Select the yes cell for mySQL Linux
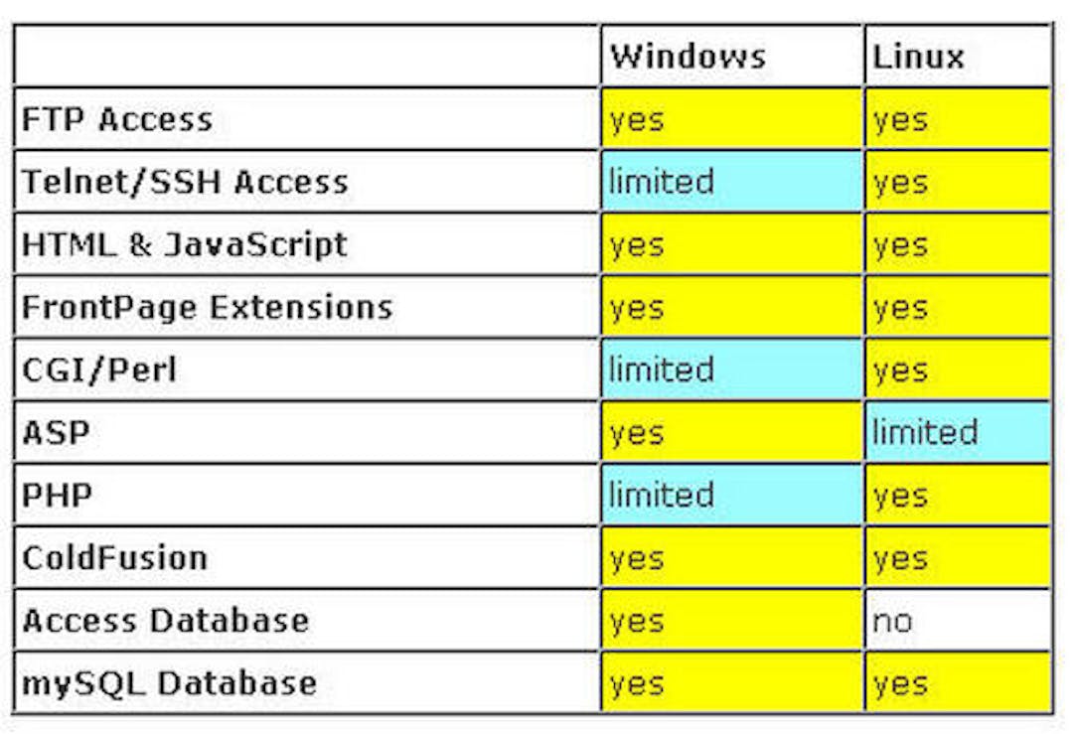The height and width of the screenshot is (734, 1073). tap(958, 682)
